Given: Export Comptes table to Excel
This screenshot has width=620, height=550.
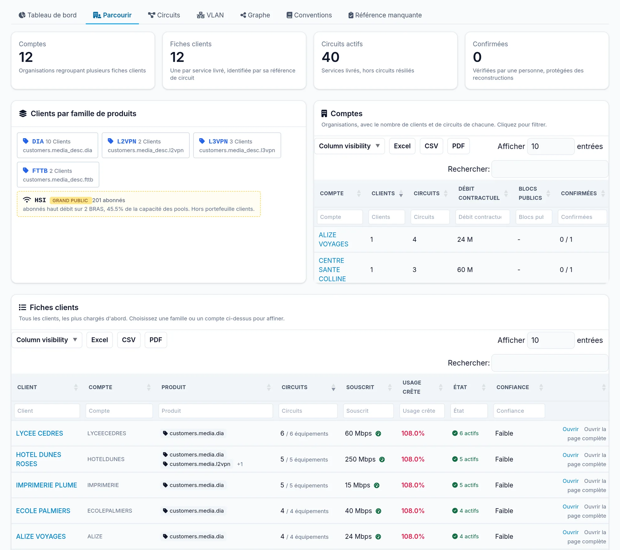Looking at the screenshot, I should click(x=402, y=146).
